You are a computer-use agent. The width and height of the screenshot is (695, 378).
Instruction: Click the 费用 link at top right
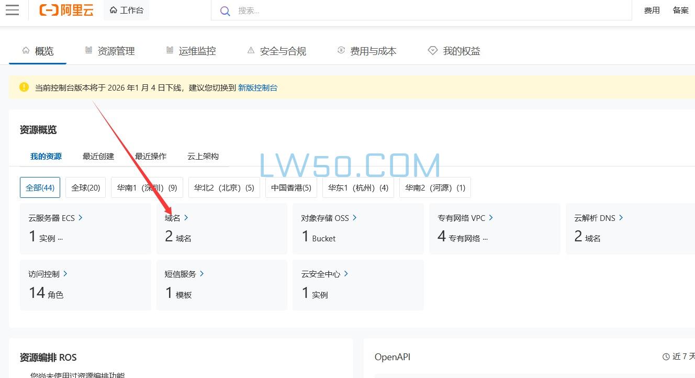click(652, 10)
